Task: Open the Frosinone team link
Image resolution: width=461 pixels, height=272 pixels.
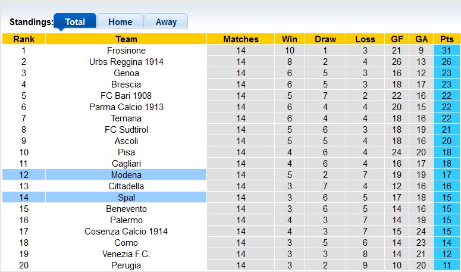Action: point(126,51)
